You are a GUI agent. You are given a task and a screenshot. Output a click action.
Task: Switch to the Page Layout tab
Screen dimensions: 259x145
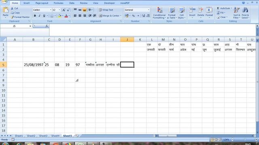pos(42,3)
